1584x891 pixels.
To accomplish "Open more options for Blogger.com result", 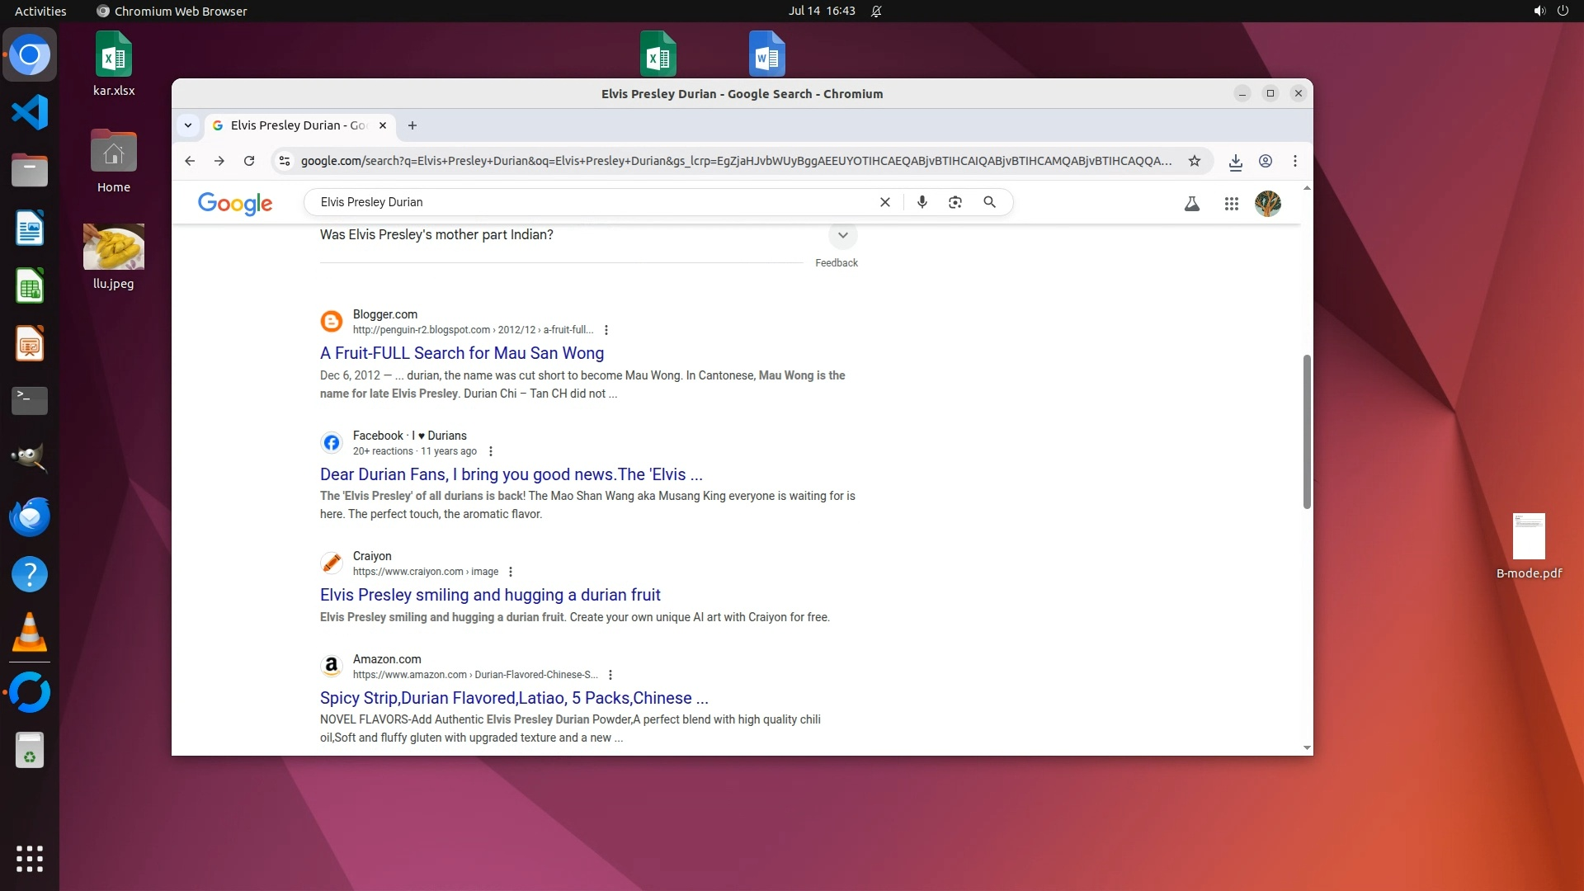I will pos(606,330).
